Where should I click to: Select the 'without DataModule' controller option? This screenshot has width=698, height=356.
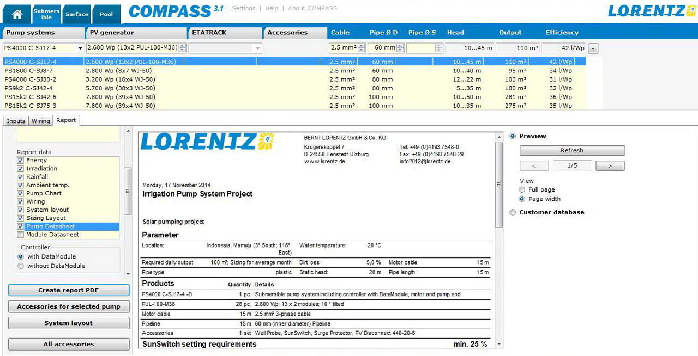pos(21,266)
